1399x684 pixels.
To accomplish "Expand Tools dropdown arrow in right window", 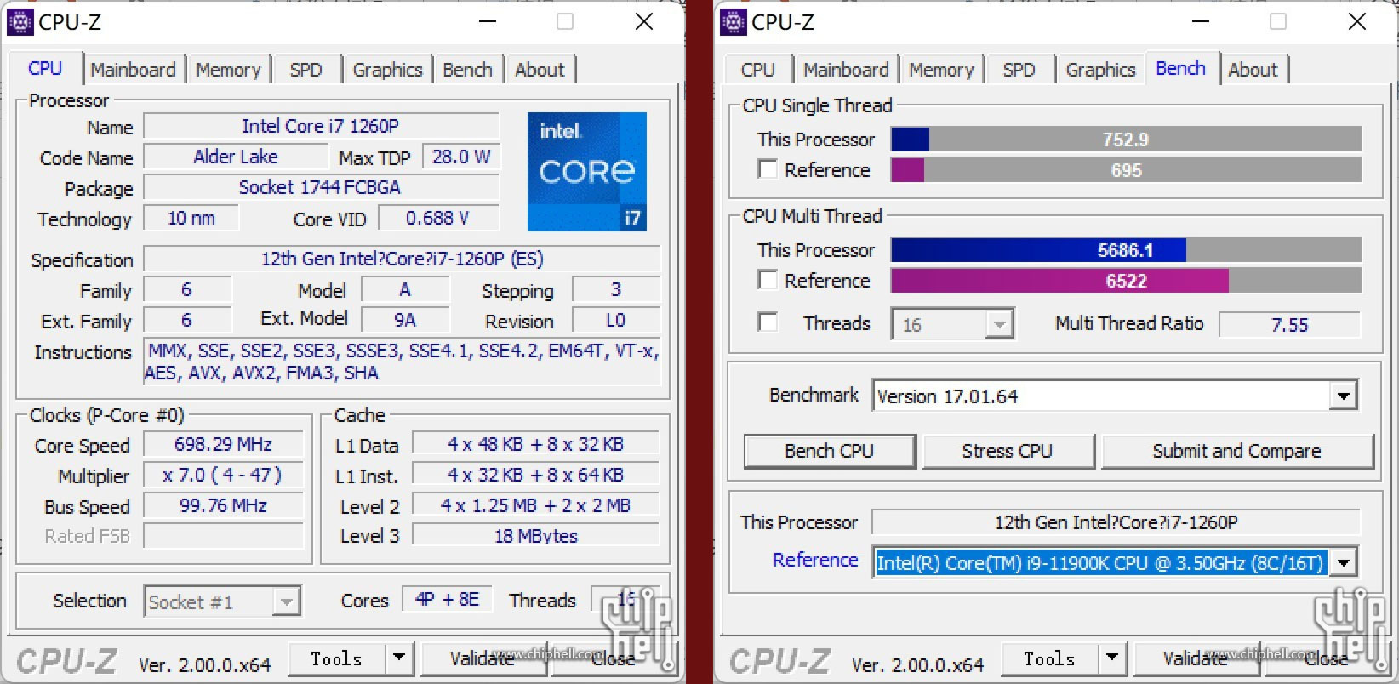I will [1111, 658].
